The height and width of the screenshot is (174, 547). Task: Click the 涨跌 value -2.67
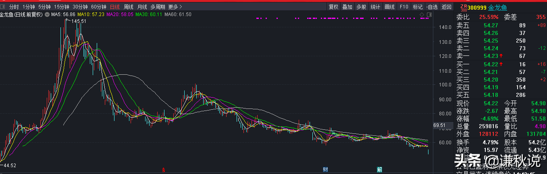[491, 111]
